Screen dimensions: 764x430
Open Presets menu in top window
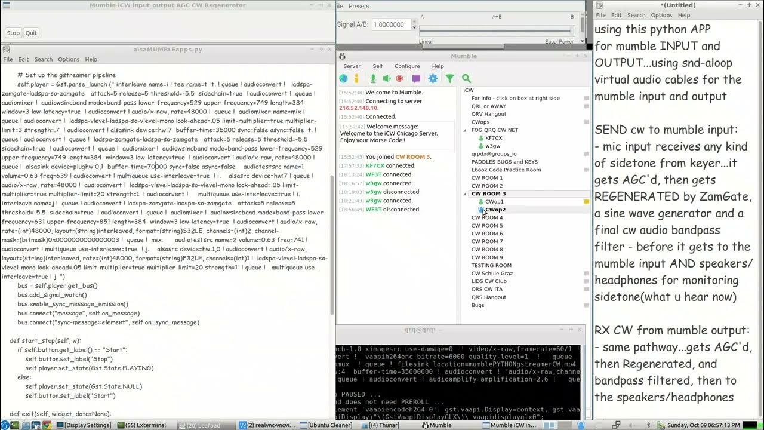(x=359, y=6)
